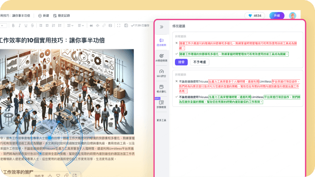The height and width of the screenshot is (177, 315).
Task: Click the 1645 字 word count
Action: pos(39,176)
